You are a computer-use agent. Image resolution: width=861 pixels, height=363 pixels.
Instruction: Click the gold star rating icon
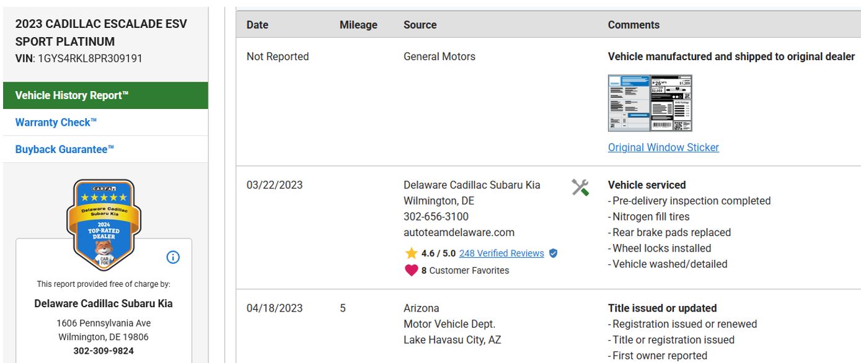click(411, 253)
